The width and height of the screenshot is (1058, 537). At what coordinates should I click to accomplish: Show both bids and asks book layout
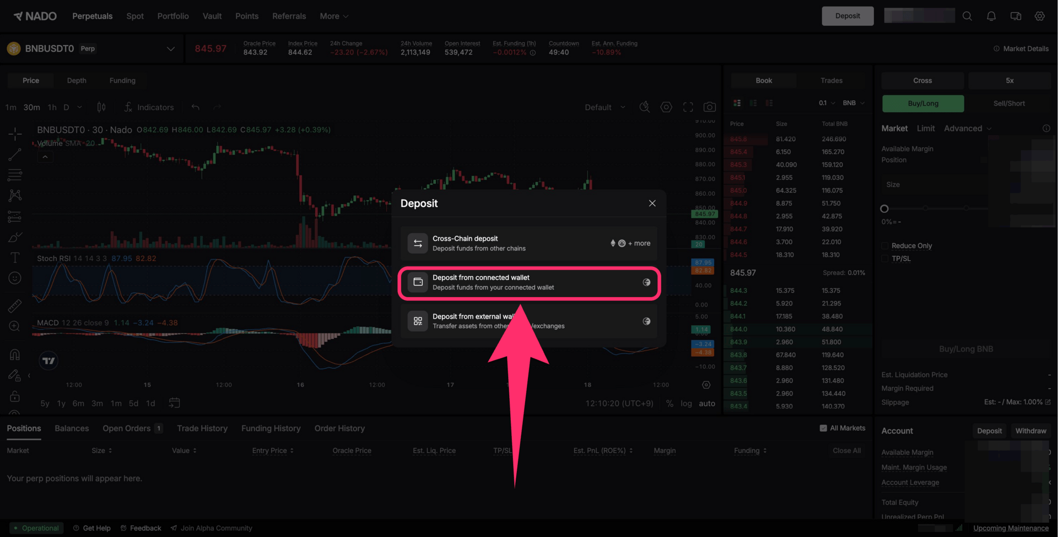(x=737, y=103)
